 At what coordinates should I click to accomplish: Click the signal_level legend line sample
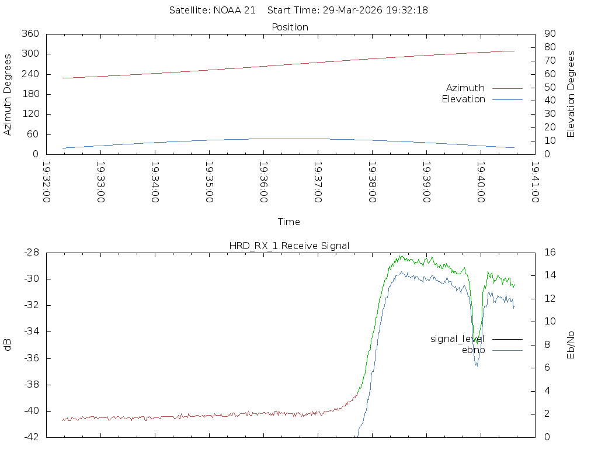[507, 339]
